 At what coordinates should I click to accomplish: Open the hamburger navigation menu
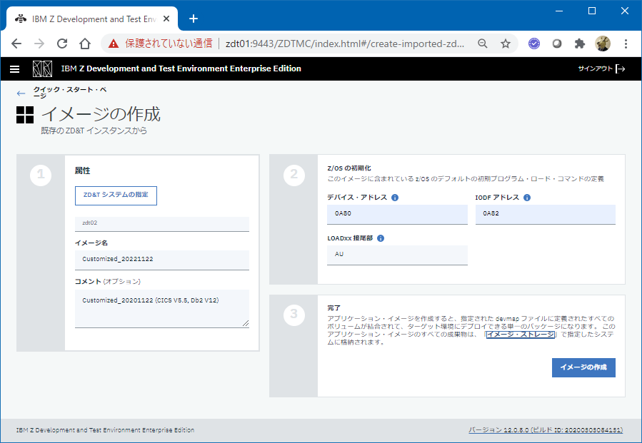15,68
